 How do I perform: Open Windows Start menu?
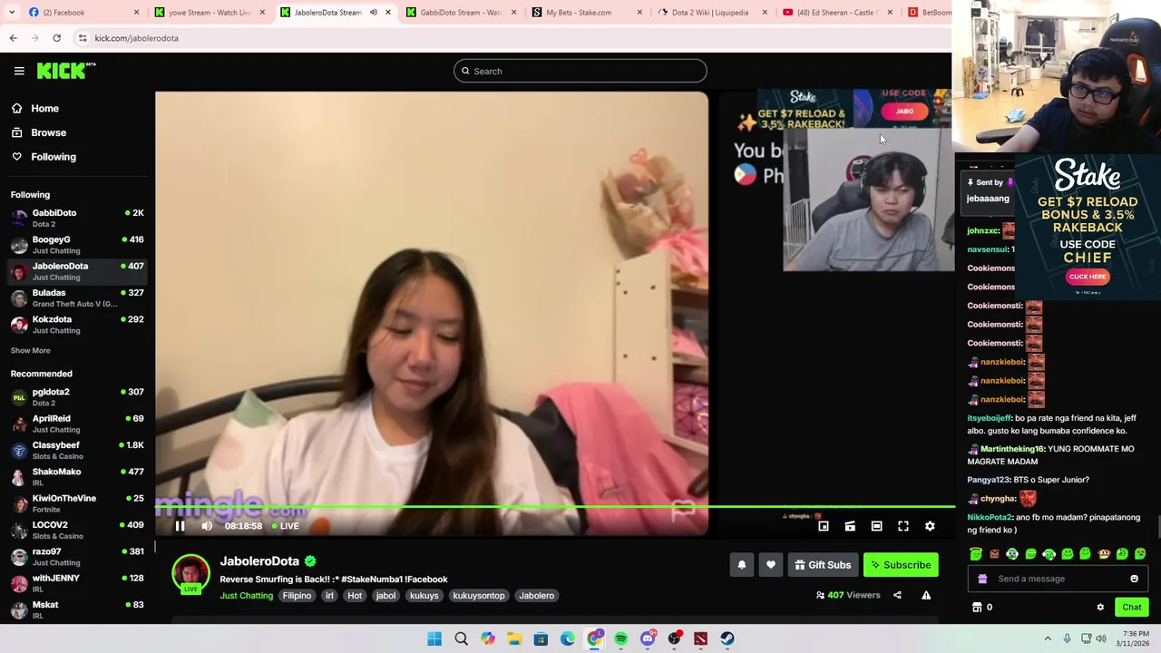[x=434, y=638]
